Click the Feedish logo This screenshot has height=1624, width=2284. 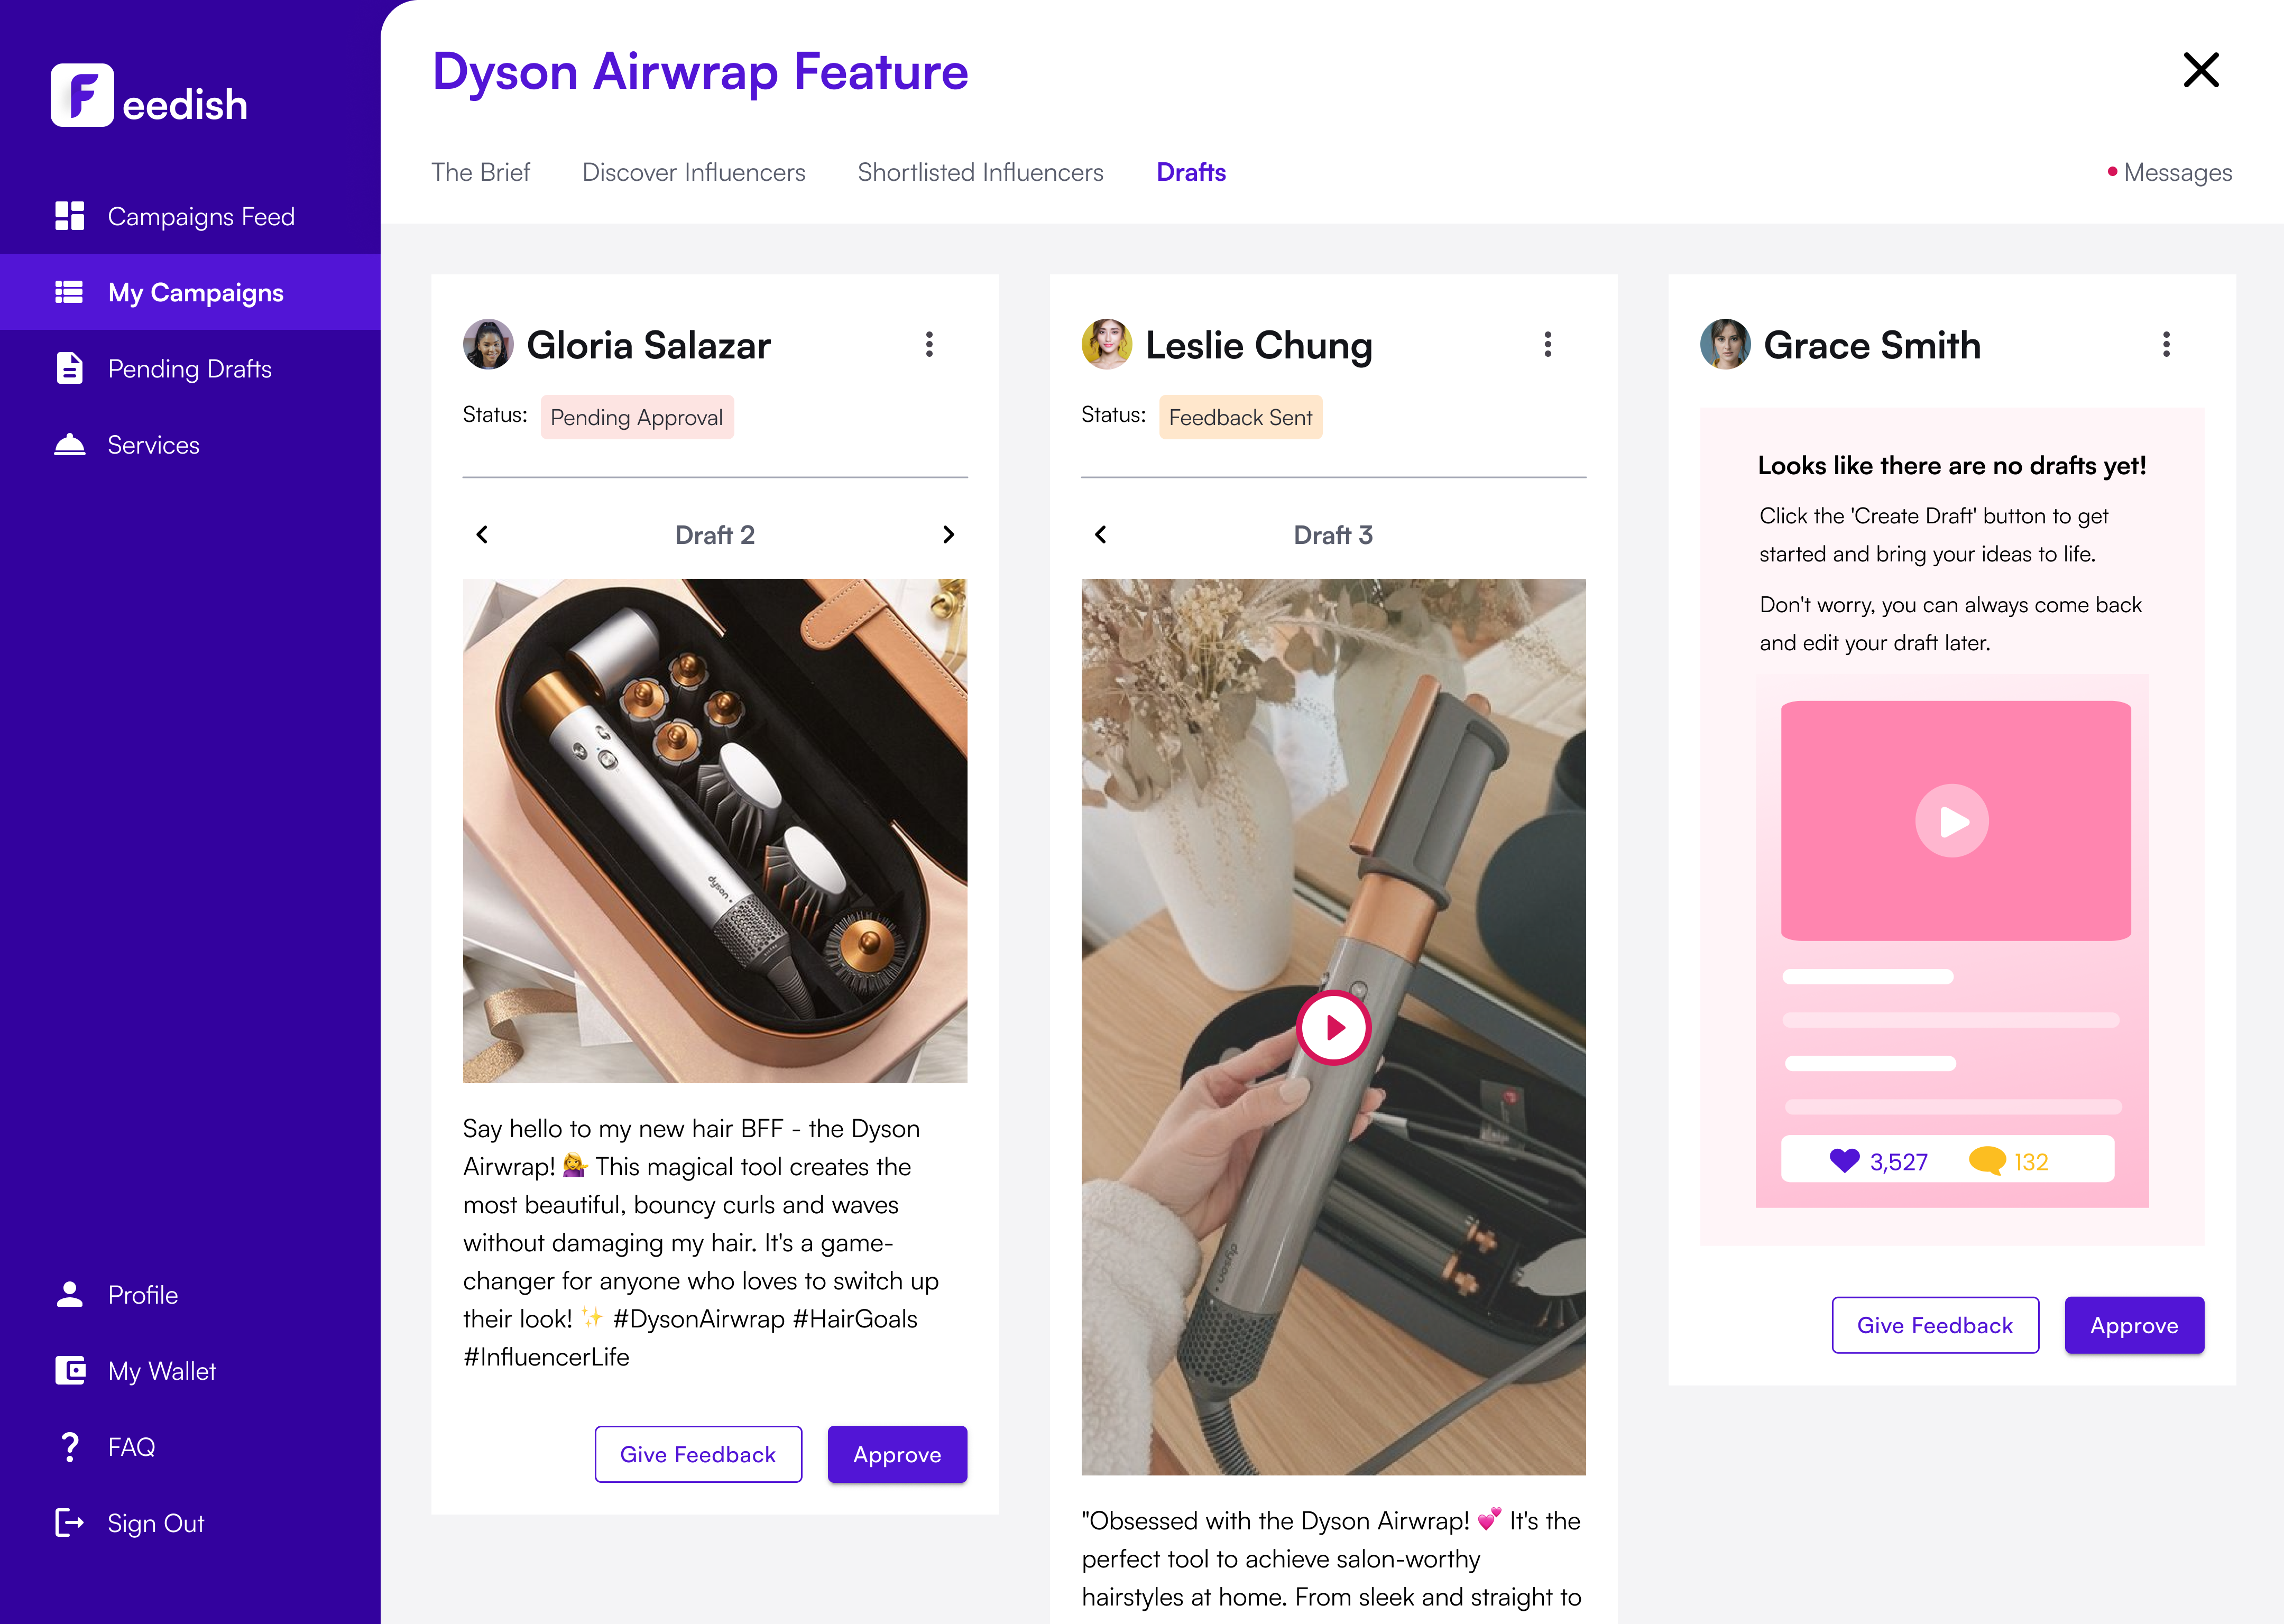(149, 96)
